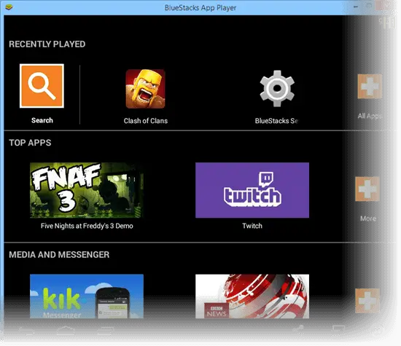Minimize the BlueStacks App Player window

pos(356,7)
